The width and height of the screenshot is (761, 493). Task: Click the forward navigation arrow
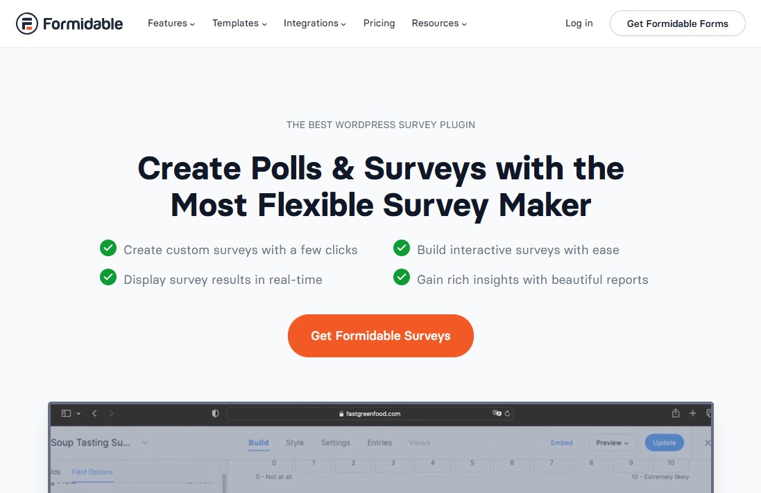[x=112, y=413]
